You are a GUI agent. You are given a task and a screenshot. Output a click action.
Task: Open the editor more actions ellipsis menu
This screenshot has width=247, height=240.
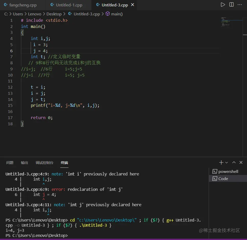pos(240,5)
